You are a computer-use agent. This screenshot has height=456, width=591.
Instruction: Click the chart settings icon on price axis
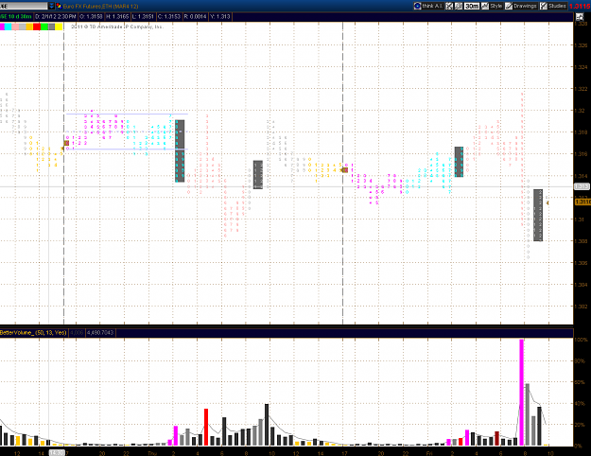[x=580, y=17]
